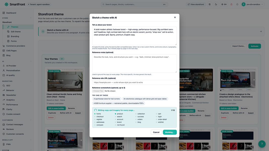Open the pw-e2e-sandbox account menu
Viewport: 269px width, 151px height.
(252, 4)
